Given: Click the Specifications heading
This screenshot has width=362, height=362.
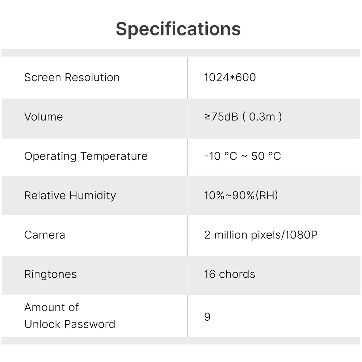Looking at the screenshot, I should (178, 29).
